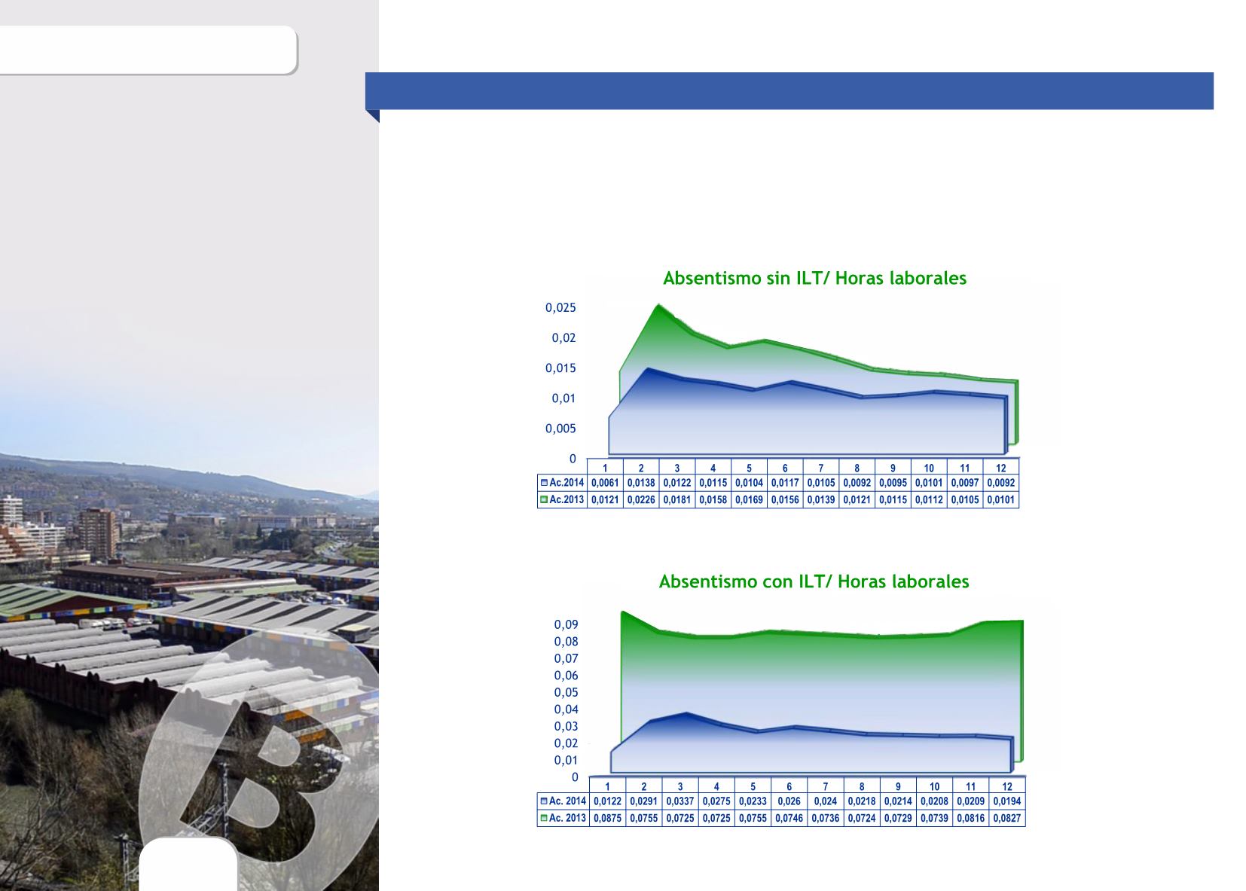Click the green Ac. 2013 legend swatch in con ILT table
Screen dimensions: 1246x891
coord(544,818)
